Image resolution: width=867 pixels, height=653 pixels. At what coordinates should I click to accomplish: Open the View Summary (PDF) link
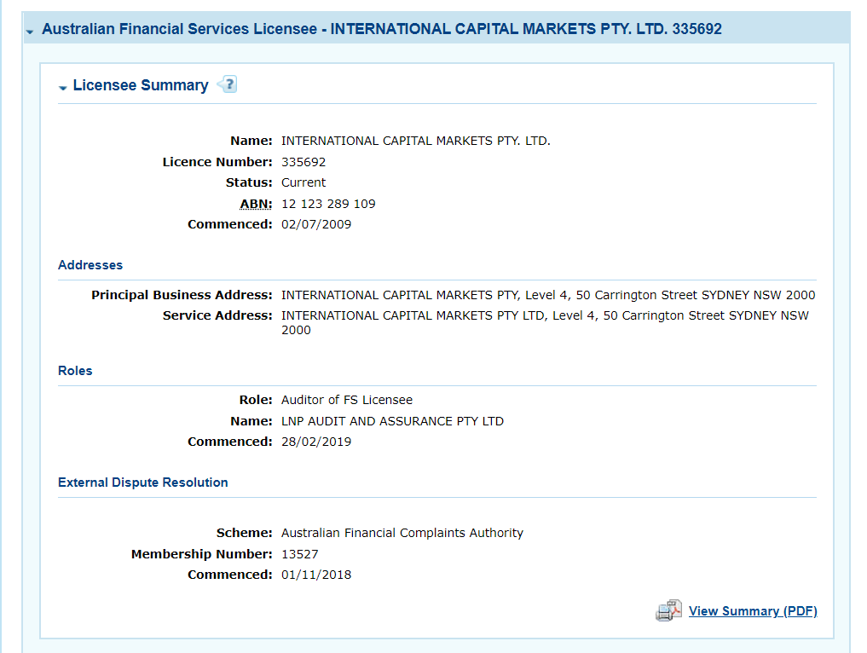coord(753,611)
